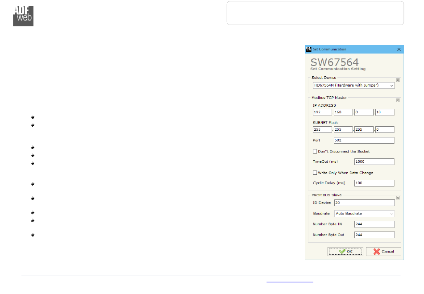Focus the Port field showing 502
This screenshot has width=424, height=294.
[x=364, y=140]
